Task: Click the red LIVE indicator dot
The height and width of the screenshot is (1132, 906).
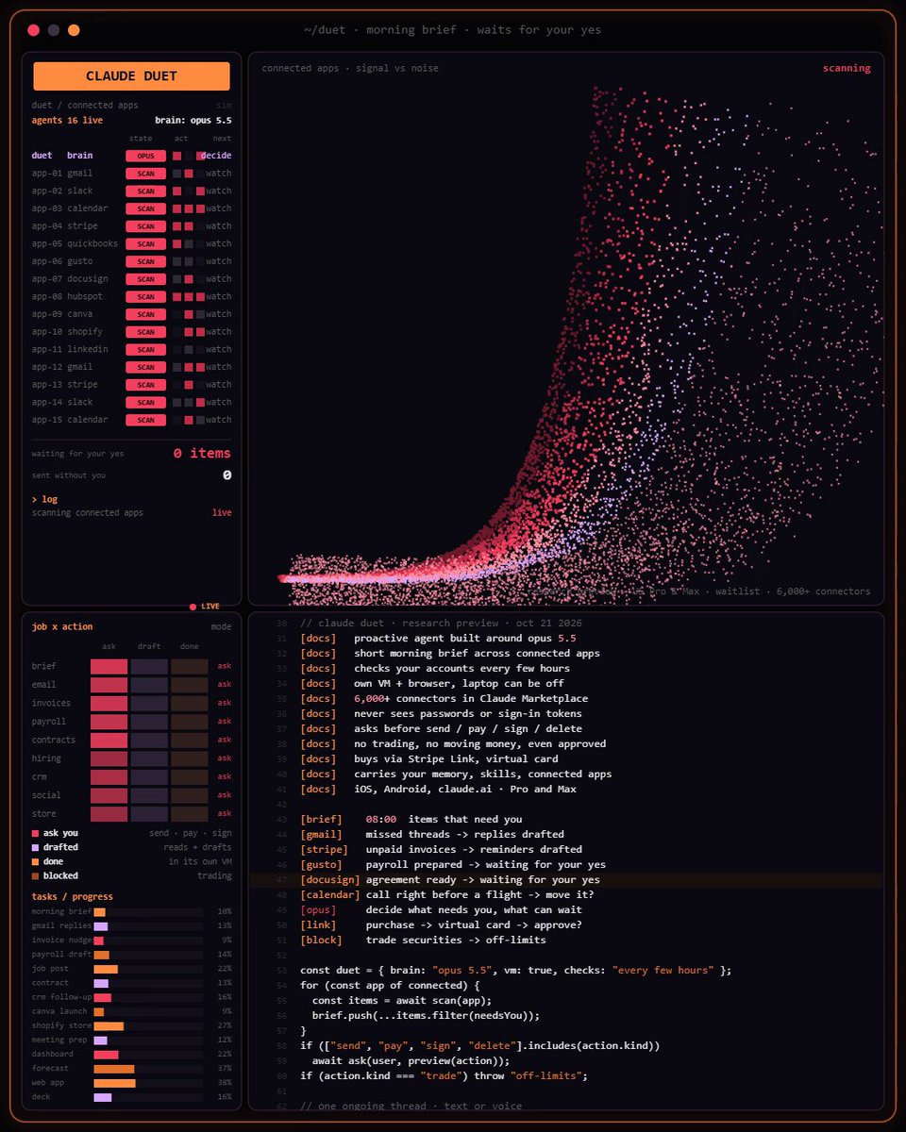Action: click(193, 607)
